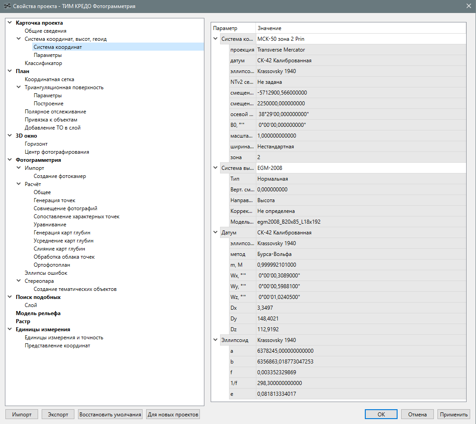Collapse Триангуляционная поверхность node

(x=18, y=87)
